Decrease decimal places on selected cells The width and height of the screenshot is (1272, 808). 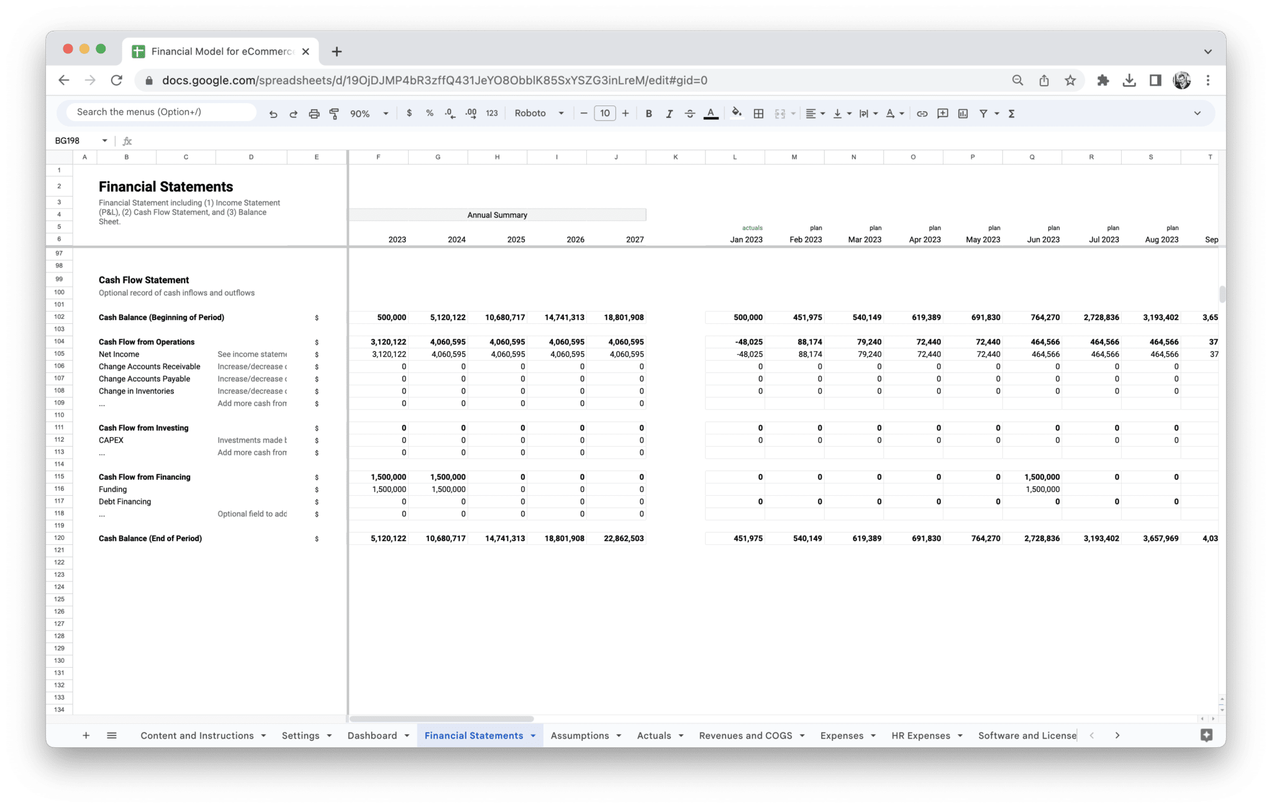coord(448,114)
